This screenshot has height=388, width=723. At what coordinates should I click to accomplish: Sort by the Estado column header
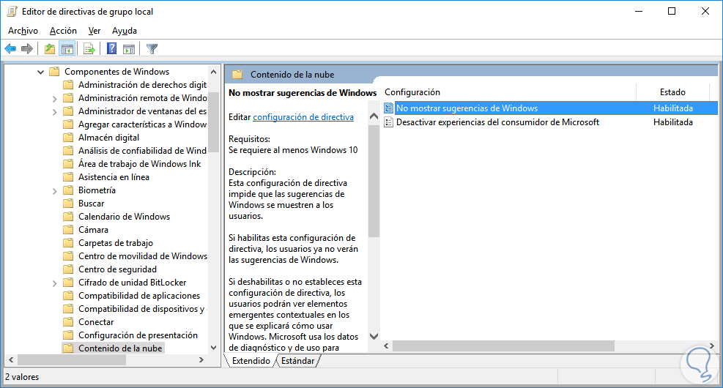[672, 92]
